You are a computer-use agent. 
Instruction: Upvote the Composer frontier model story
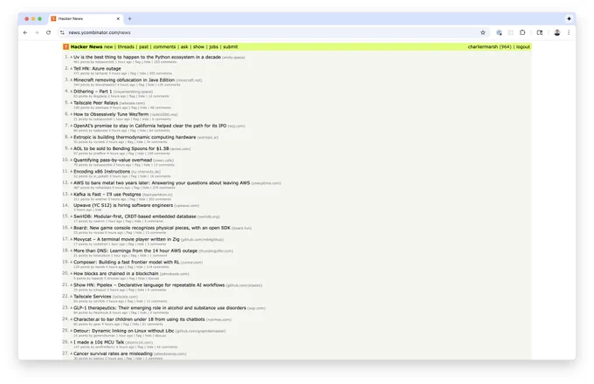71,262
